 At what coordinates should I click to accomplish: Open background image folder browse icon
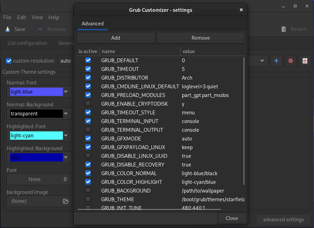click(65, 201)
